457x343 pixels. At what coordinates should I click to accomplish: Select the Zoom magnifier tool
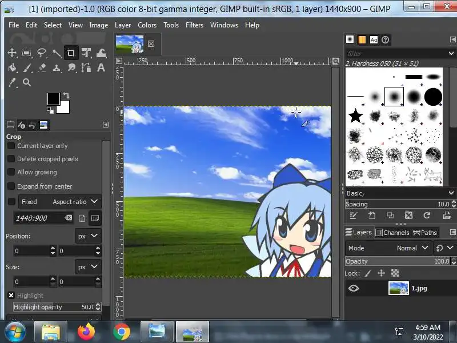click(27, 82)
